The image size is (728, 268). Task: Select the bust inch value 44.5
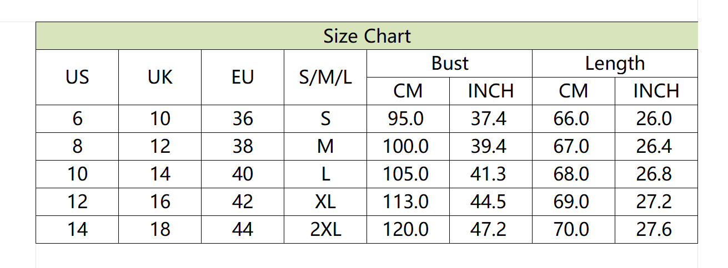pos(491,202)
